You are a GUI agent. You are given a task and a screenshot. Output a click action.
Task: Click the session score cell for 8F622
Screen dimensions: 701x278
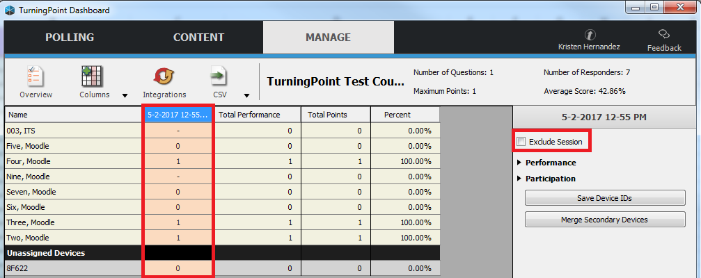coord(178,269)
